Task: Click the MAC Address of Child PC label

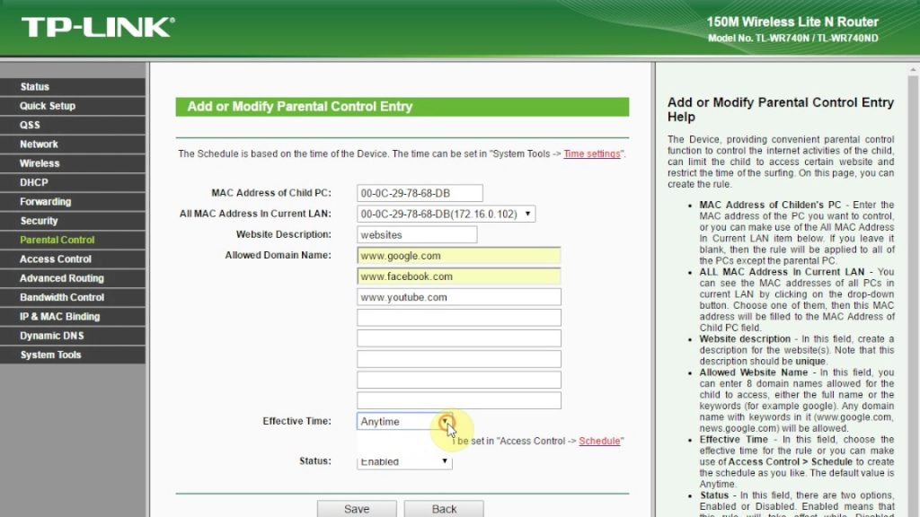Action: [x=271, y=193]
